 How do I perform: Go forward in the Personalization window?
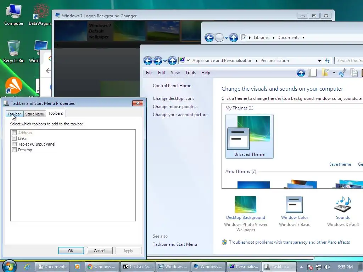pos(158,61)
